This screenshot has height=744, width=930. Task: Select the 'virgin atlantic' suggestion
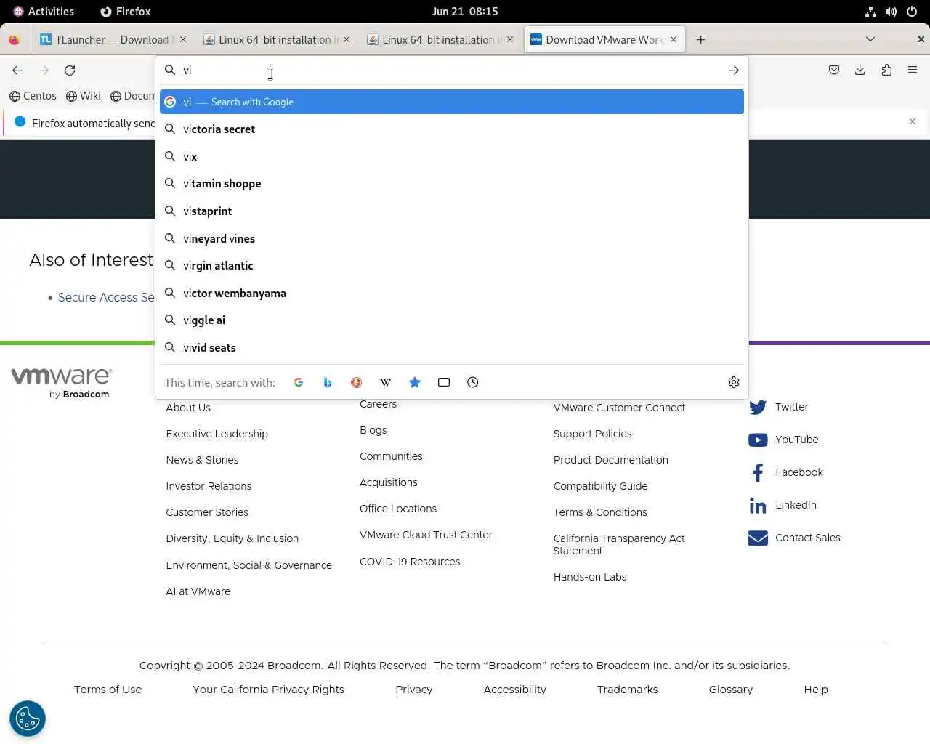point(452,266)
